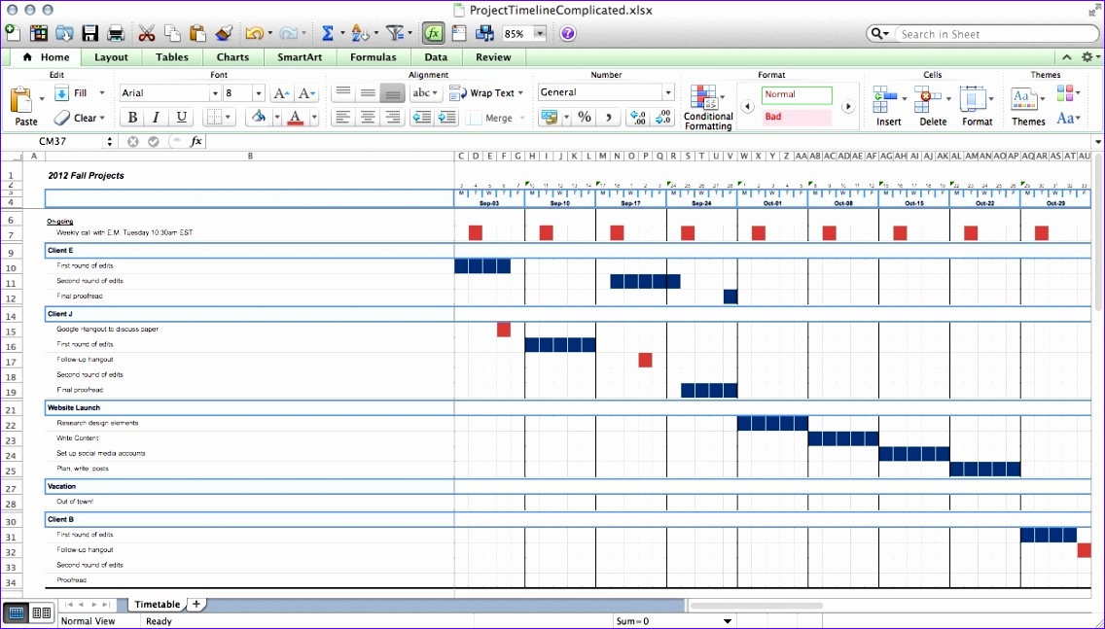Open the Arial font dropdown

click(215, 93)
